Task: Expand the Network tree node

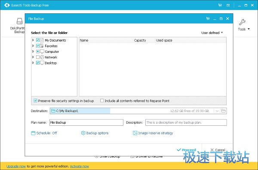Action: pyautogui.click(x=33, y=57)
